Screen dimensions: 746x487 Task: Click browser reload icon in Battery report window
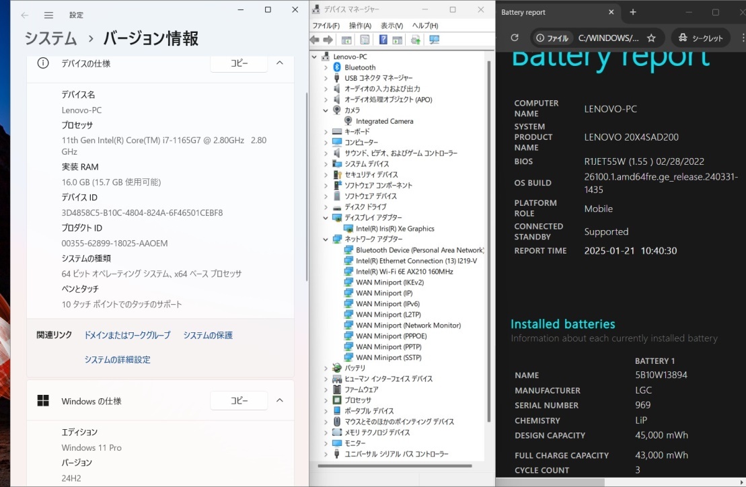(515, 38)
